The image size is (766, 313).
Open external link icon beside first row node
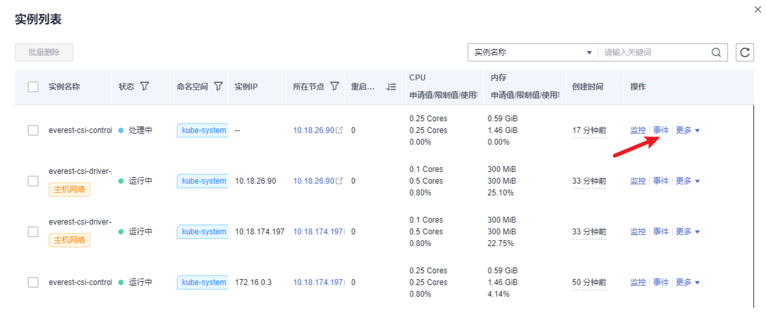pyautogui.click(x=340, y=130)
